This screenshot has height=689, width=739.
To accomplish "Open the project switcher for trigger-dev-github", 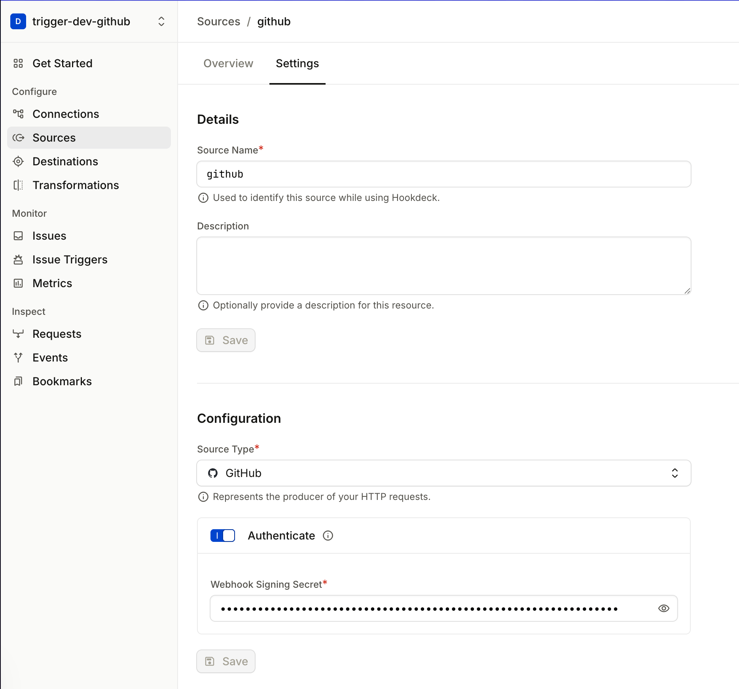I will 161,21.
